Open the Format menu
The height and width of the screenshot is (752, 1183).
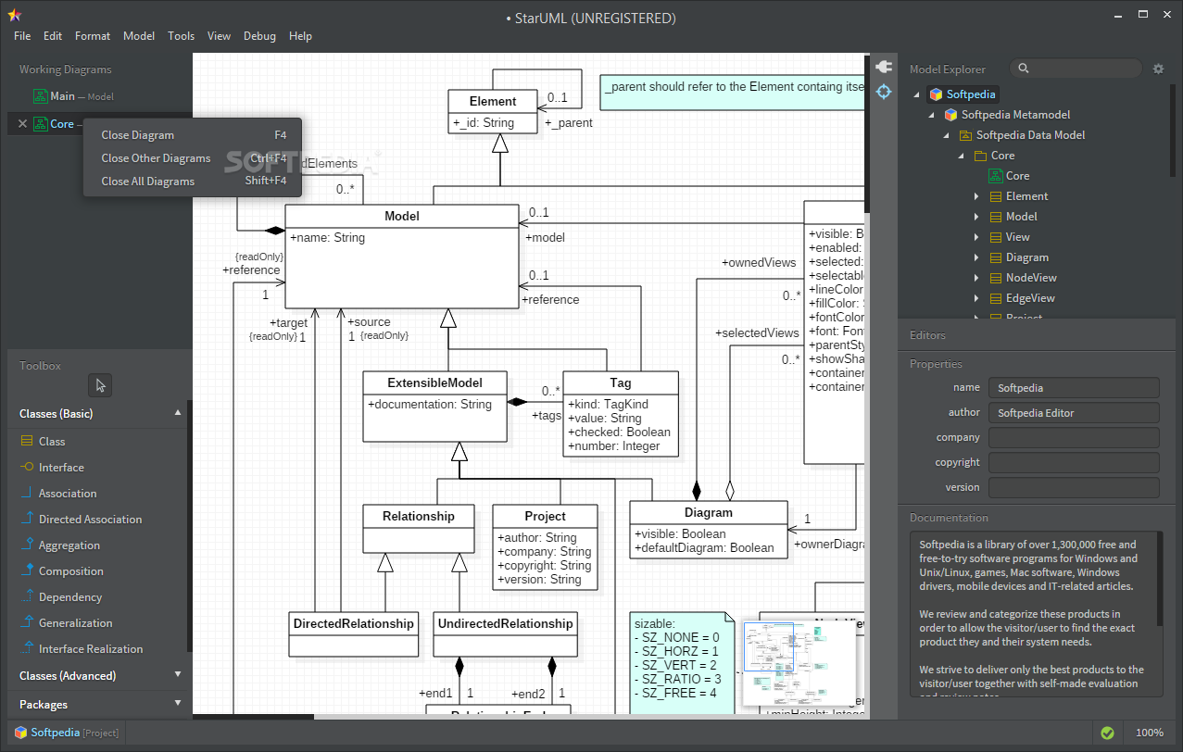(93, 36)
